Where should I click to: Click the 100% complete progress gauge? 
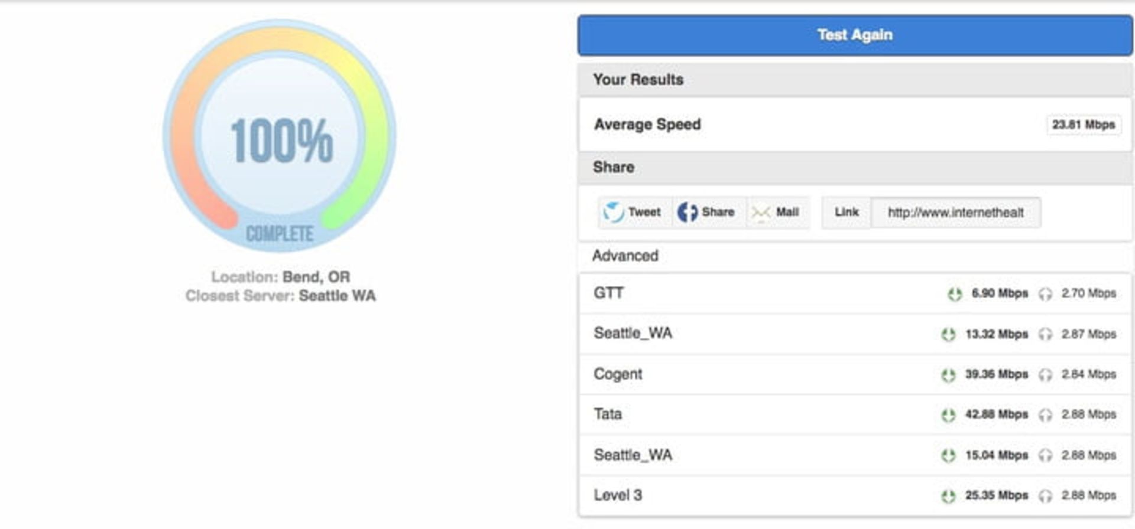(x=280, y=137)
